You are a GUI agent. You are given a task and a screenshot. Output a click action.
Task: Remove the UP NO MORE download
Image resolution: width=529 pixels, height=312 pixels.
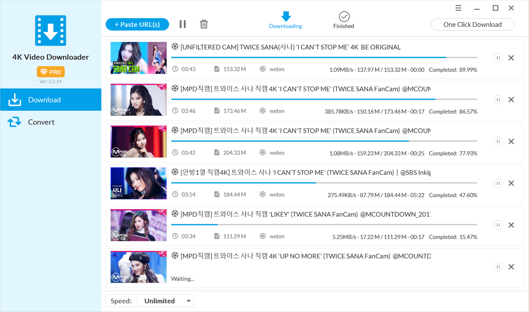pos(511,267)
